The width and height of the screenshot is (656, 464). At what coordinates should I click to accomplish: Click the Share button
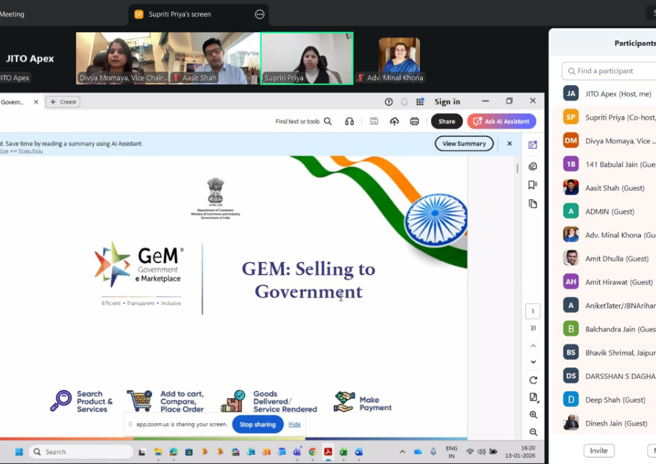(x=447, y=122)
